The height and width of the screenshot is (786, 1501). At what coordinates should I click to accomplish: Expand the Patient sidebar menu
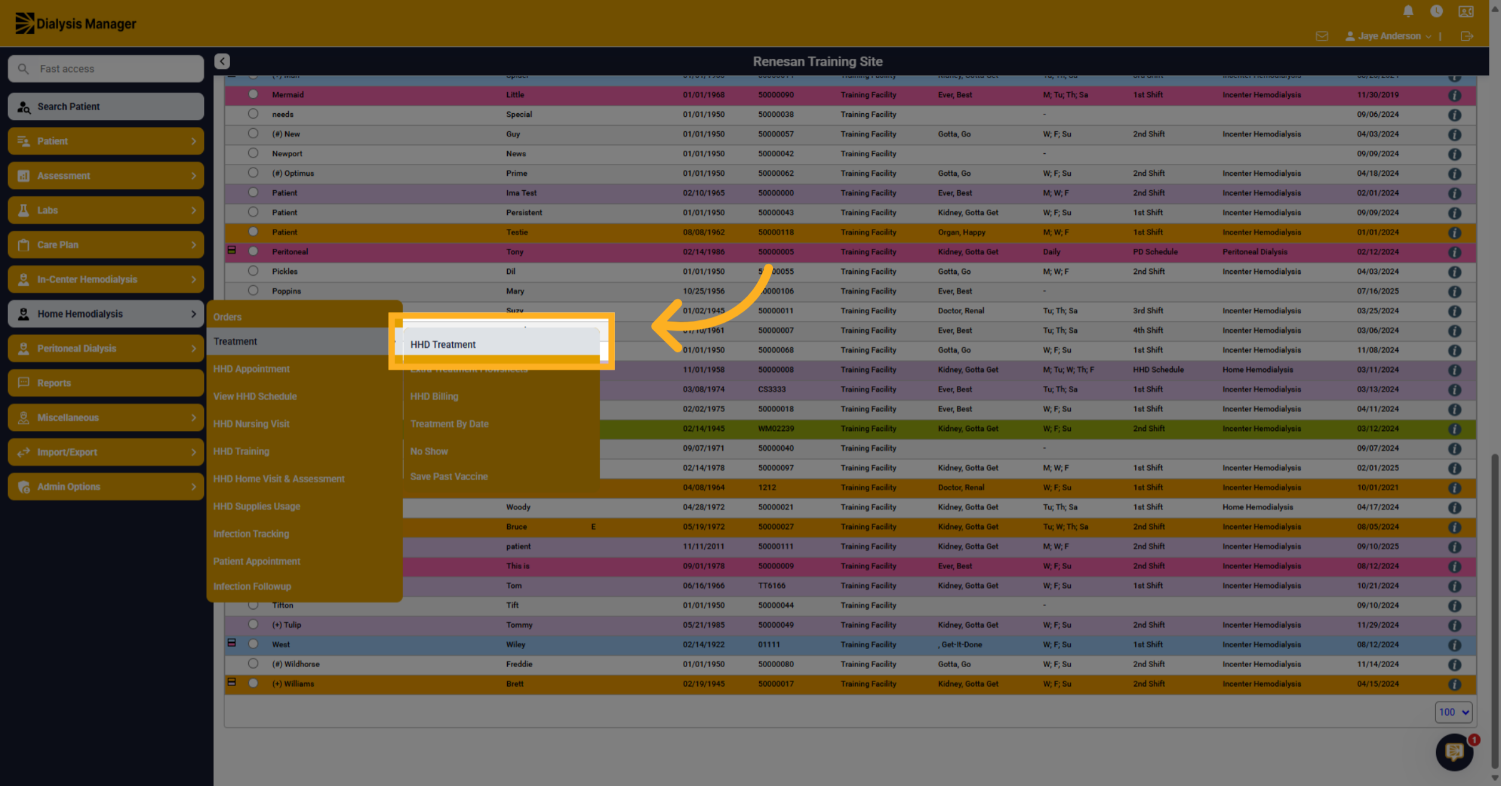tap(106, 141)
